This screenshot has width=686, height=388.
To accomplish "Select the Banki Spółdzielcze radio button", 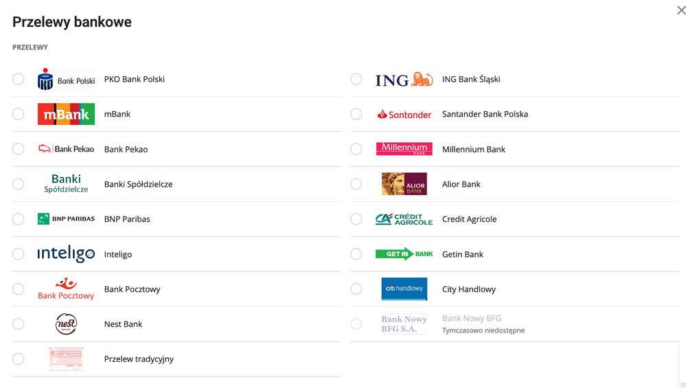I will click(19, 184).
